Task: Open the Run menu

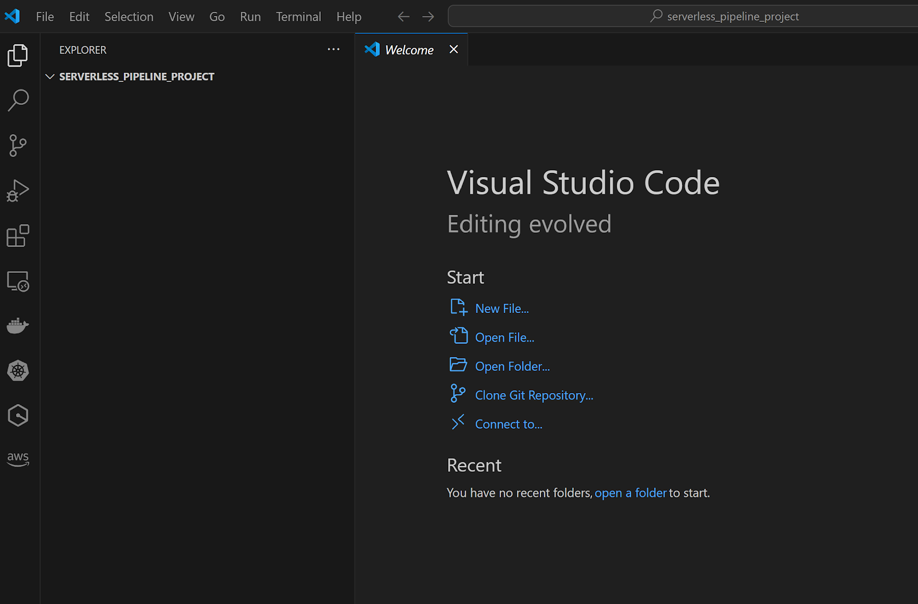Action: 250,17
